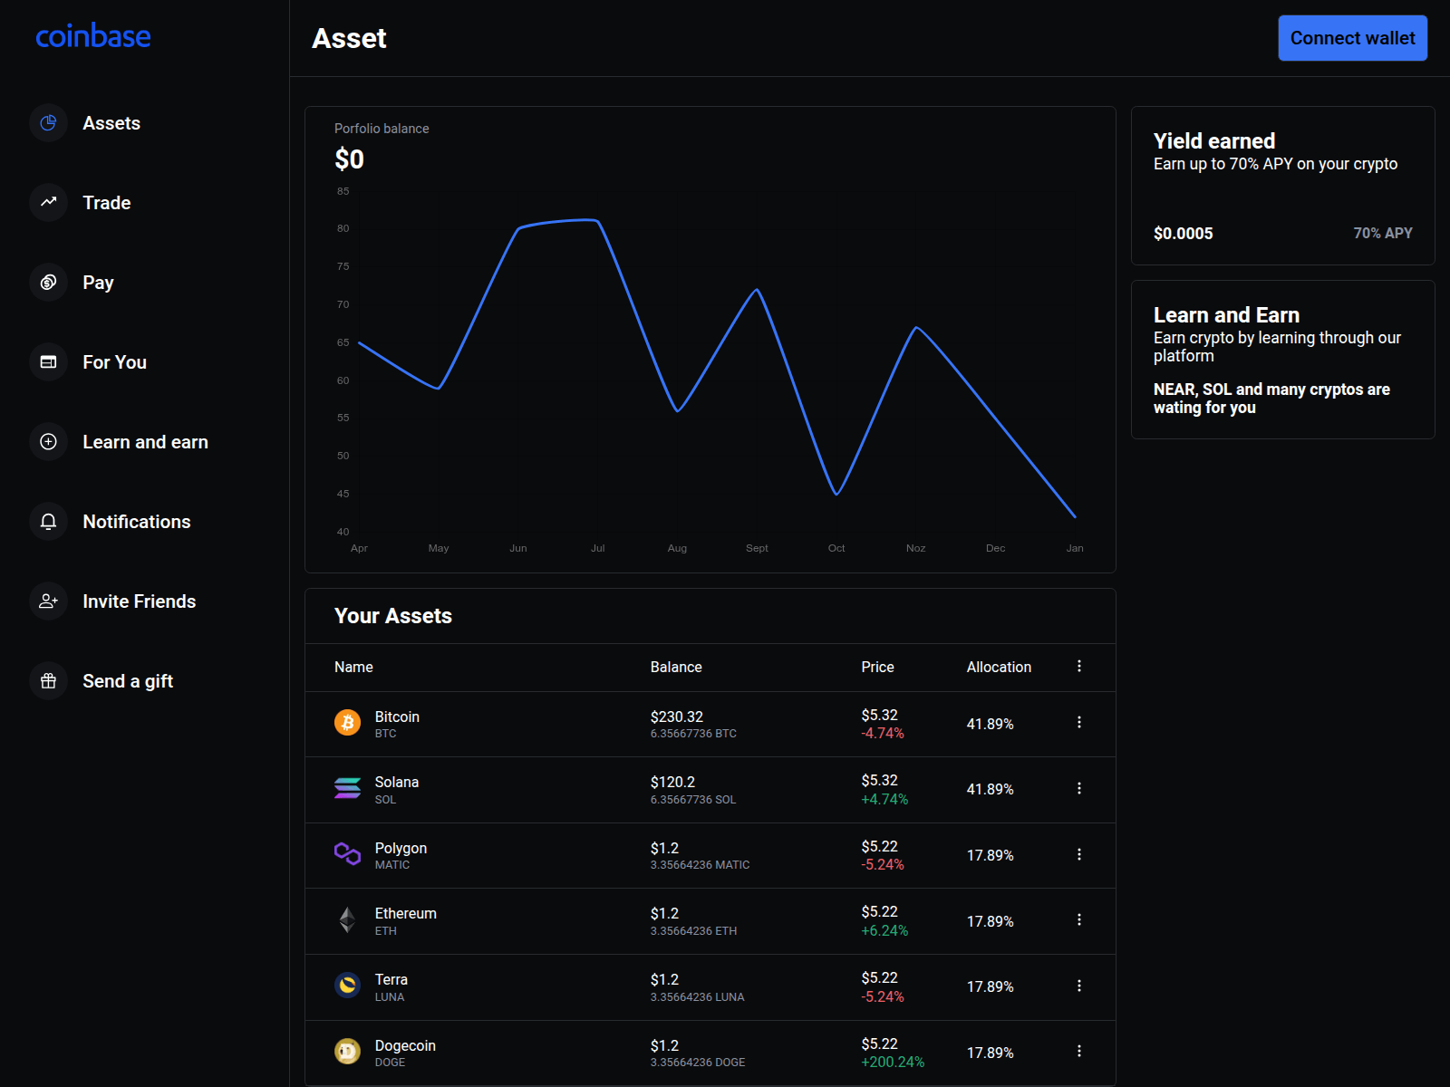1450x1087 pixels.
Task: Click the Terra LUNA logo
Action: coord(348,986)
